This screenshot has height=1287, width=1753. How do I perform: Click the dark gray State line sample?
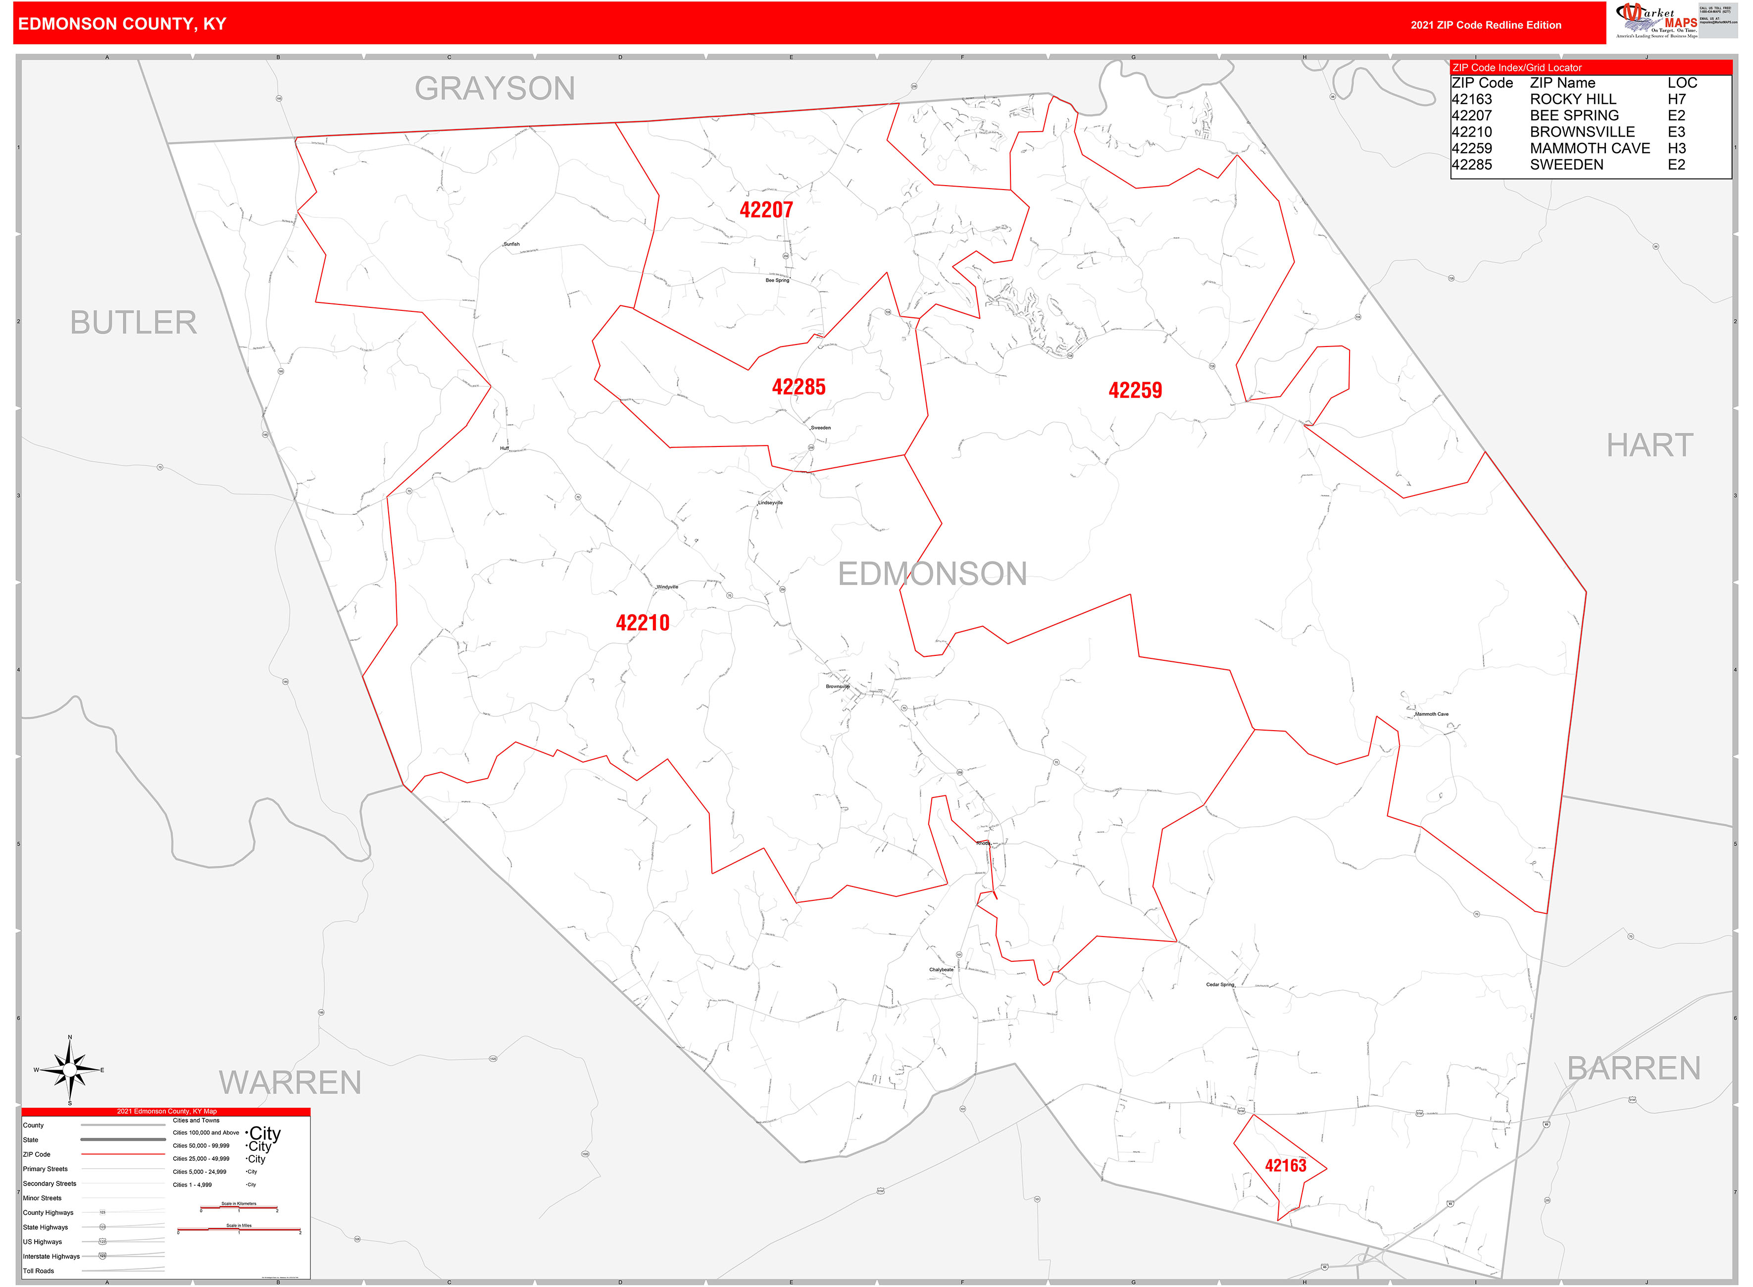(123, 1139)
